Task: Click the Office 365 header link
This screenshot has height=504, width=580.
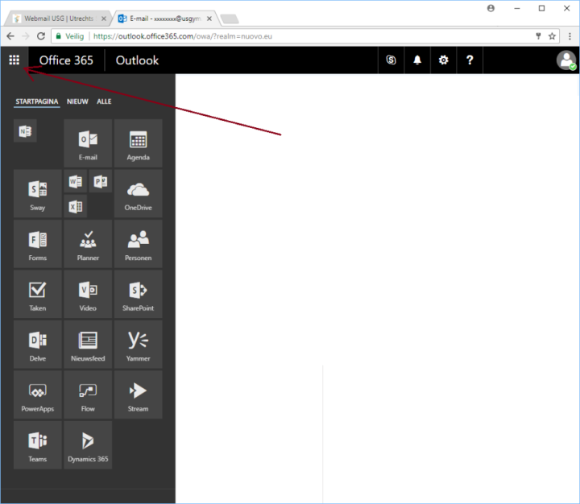Action: 66,60
